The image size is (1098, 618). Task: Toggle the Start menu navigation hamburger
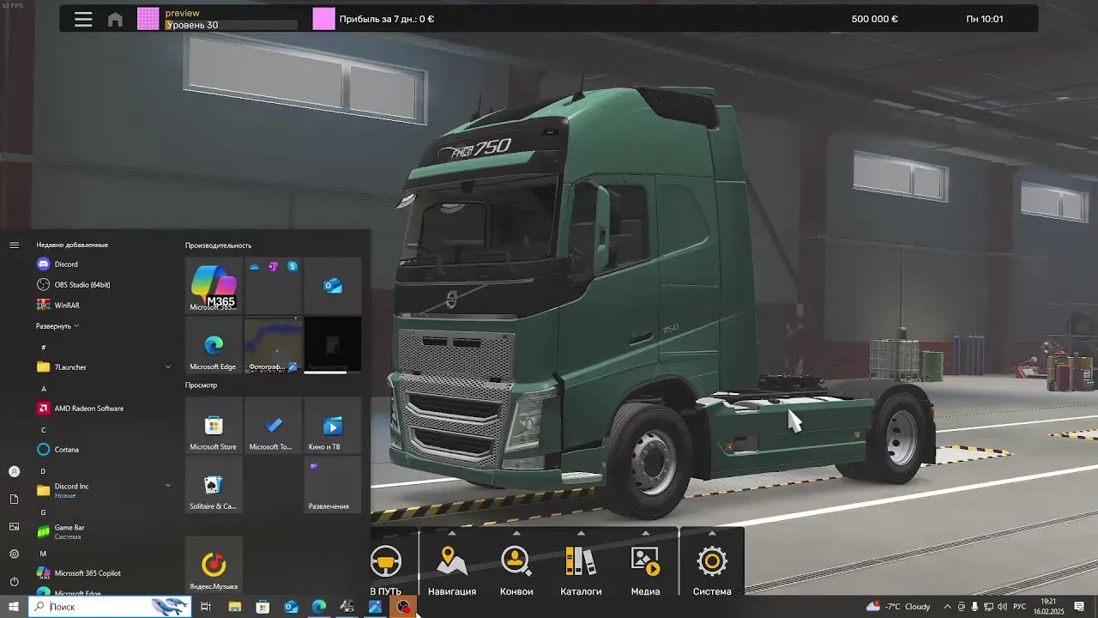[14, 245]
